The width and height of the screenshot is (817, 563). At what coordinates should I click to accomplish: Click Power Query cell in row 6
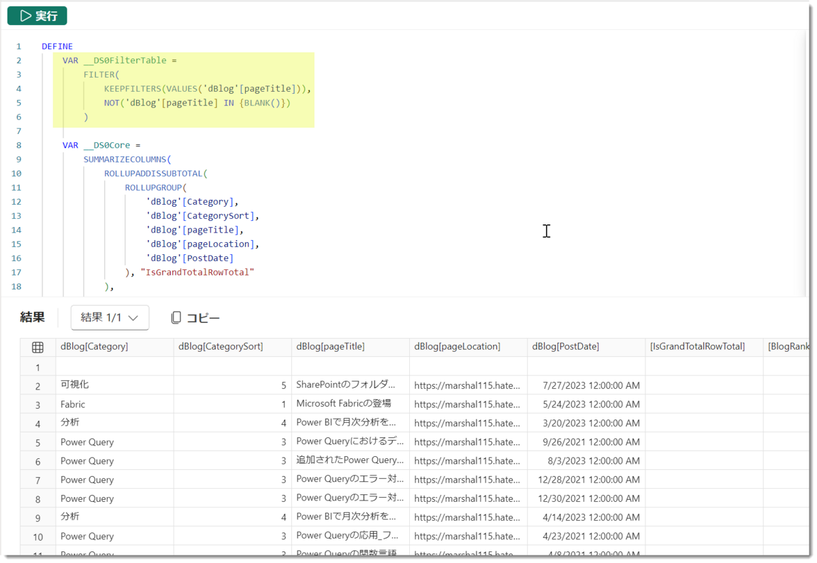[x=114, y=461]
